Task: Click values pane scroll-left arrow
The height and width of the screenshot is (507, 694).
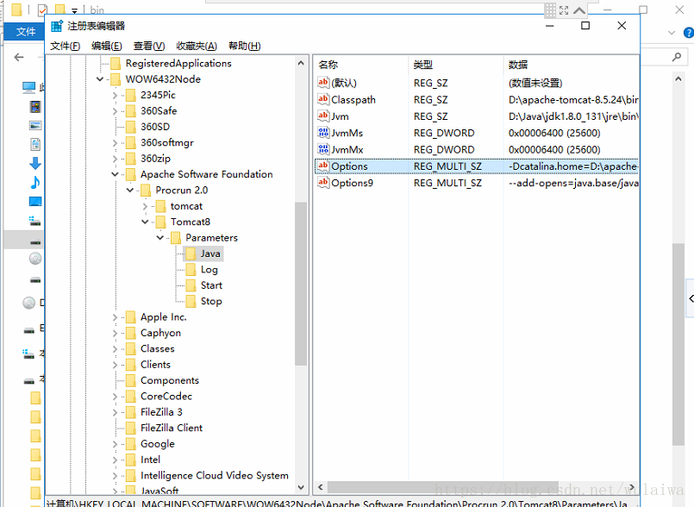Action: (321, 487)
